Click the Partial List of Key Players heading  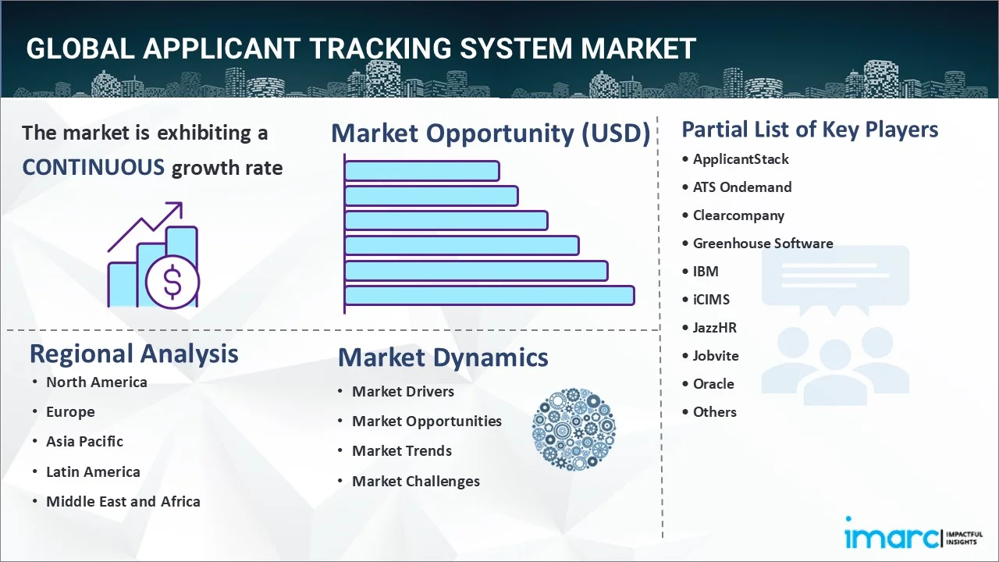(810, 129)
